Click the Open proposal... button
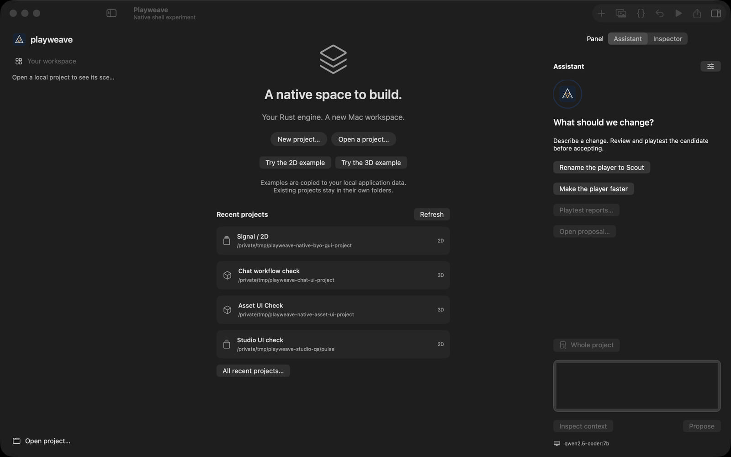This screenshot has height=457, width=731. [584, 232]
